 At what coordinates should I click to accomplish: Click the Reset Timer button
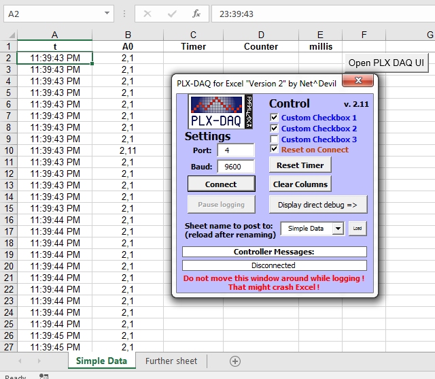300,165
